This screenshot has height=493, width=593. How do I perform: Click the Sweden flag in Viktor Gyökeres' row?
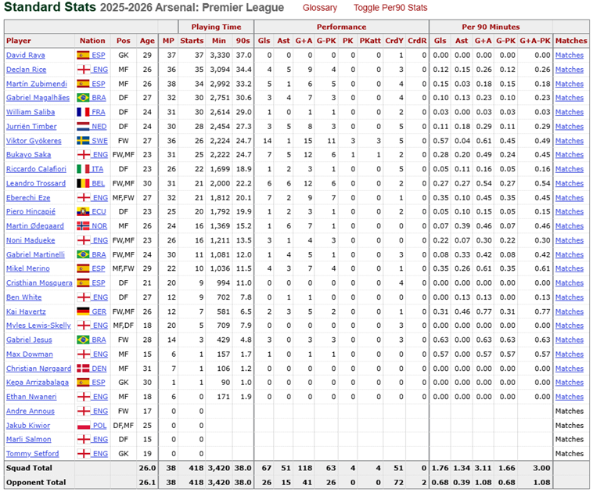click(x=83, y=141)
